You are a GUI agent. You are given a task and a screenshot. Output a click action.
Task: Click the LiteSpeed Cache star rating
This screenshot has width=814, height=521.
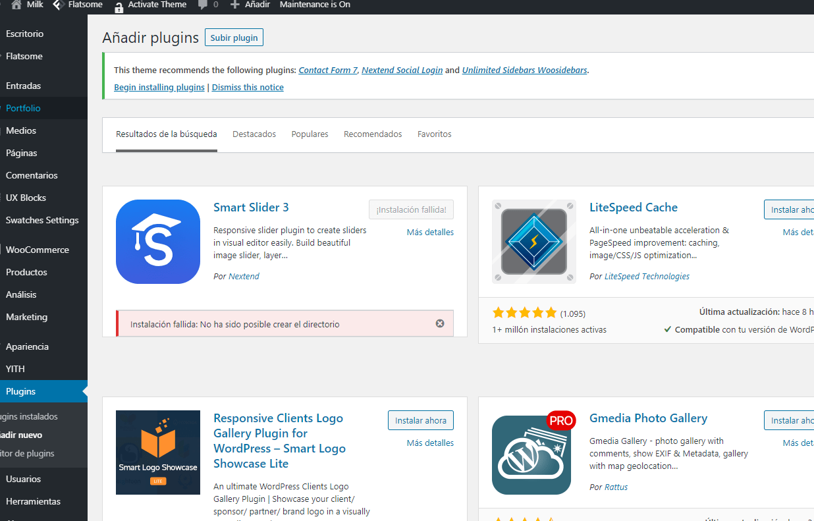[524, 313]
